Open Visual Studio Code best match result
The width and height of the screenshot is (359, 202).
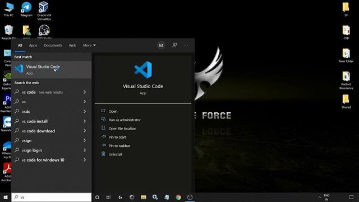click(x=52, y=70)
